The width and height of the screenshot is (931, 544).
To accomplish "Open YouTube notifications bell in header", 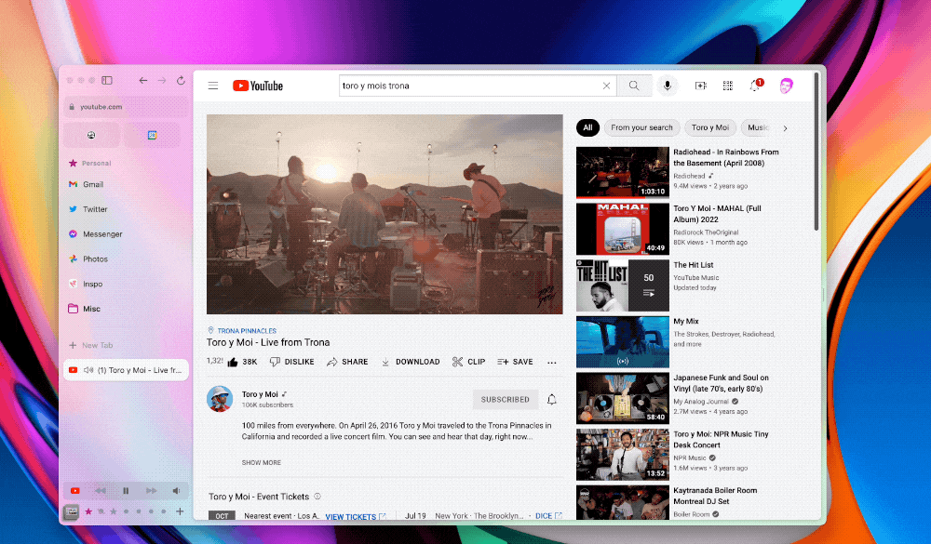I will (755, 86).
